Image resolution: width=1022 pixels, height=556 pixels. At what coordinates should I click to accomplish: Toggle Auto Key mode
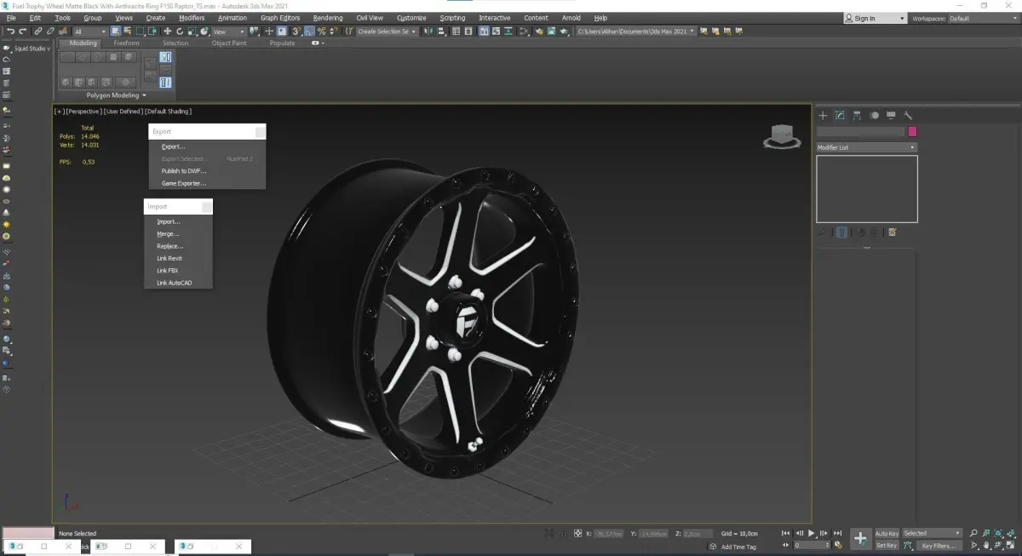[887, 534]
